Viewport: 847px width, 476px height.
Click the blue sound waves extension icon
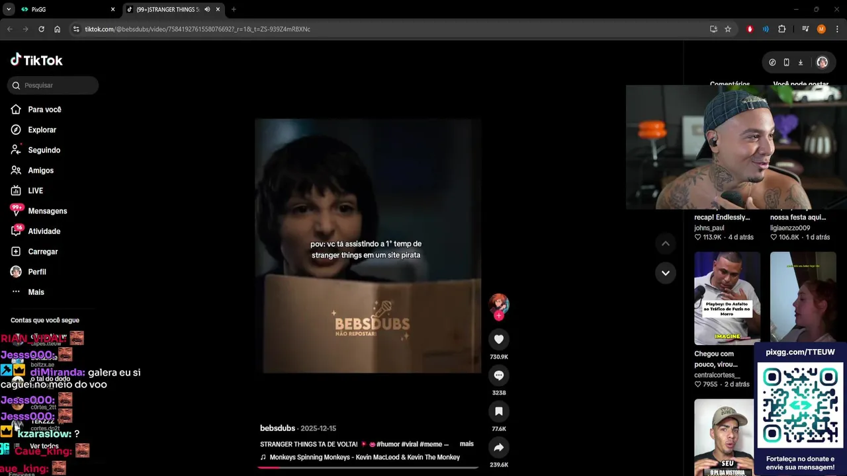pos(766,29)
